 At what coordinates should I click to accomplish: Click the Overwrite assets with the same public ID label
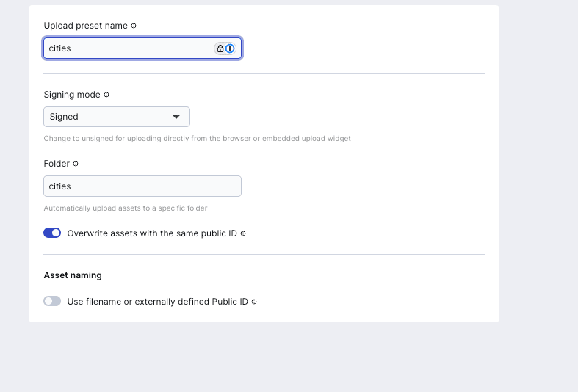(152, 233)
